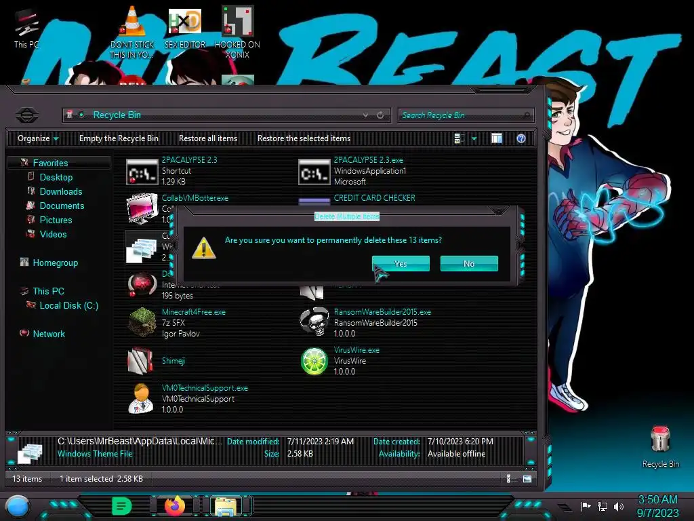Click the Start orb button
694x521 pixels.
(17, 507)
